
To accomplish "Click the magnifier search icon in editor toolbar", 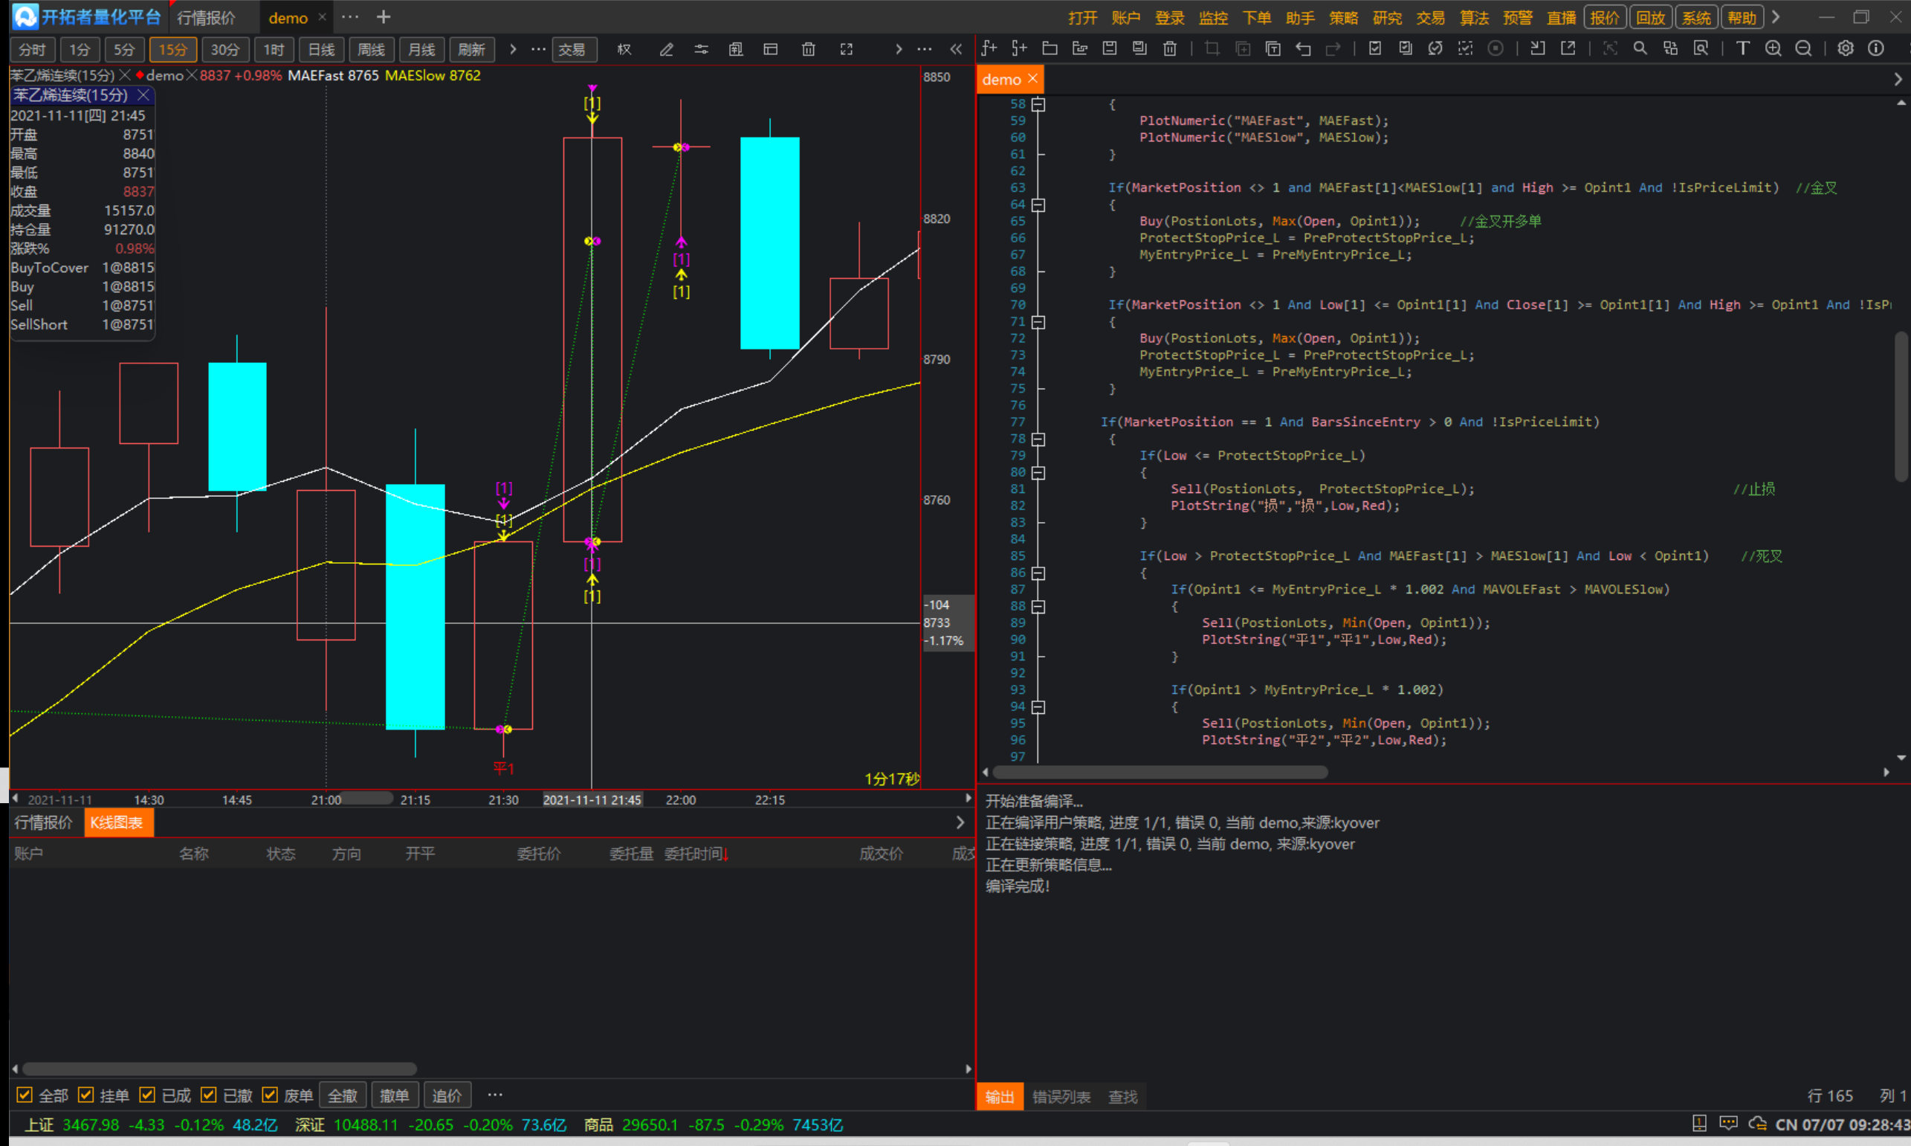I will pyautogui.click(x=1640, y=48).
